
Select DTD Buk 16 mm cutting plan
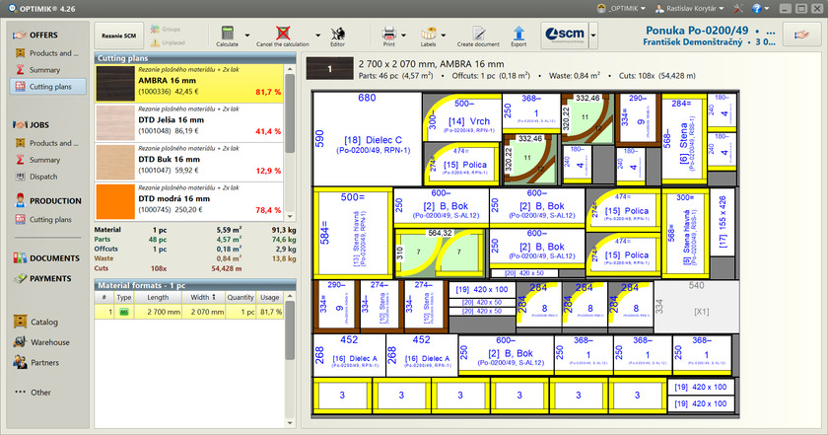[189, 162]
